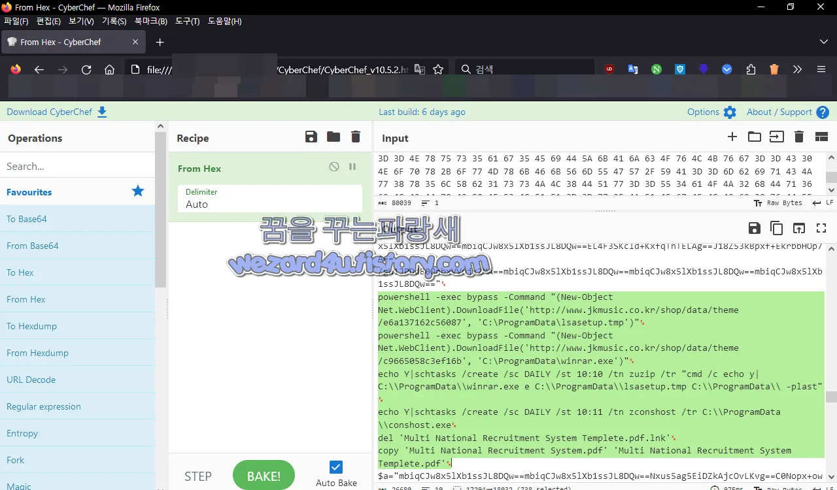
Task: Toggle the Auto Bake checkbox
Action: pyautogui.click(x=336, y=467)
